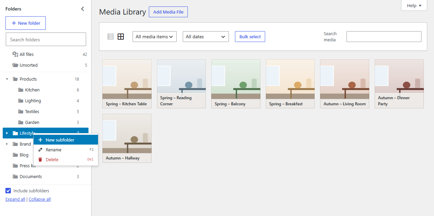The width and height of the screenshot is (434, 216).
Task: Click the All files media icon
Action: pyautogui.click(x=15, y=54)
